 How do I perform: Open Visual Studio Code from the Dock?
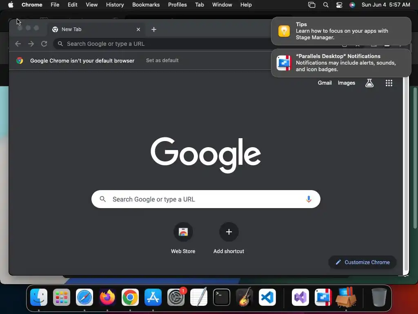(x=267, y=297)
